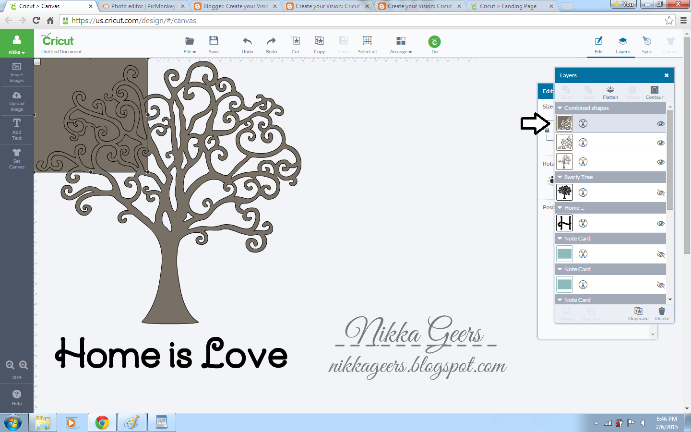Click the Set Canvas sidebar icon
The image size is (691, 432).
pyautogui.click(x=17, y=158)
